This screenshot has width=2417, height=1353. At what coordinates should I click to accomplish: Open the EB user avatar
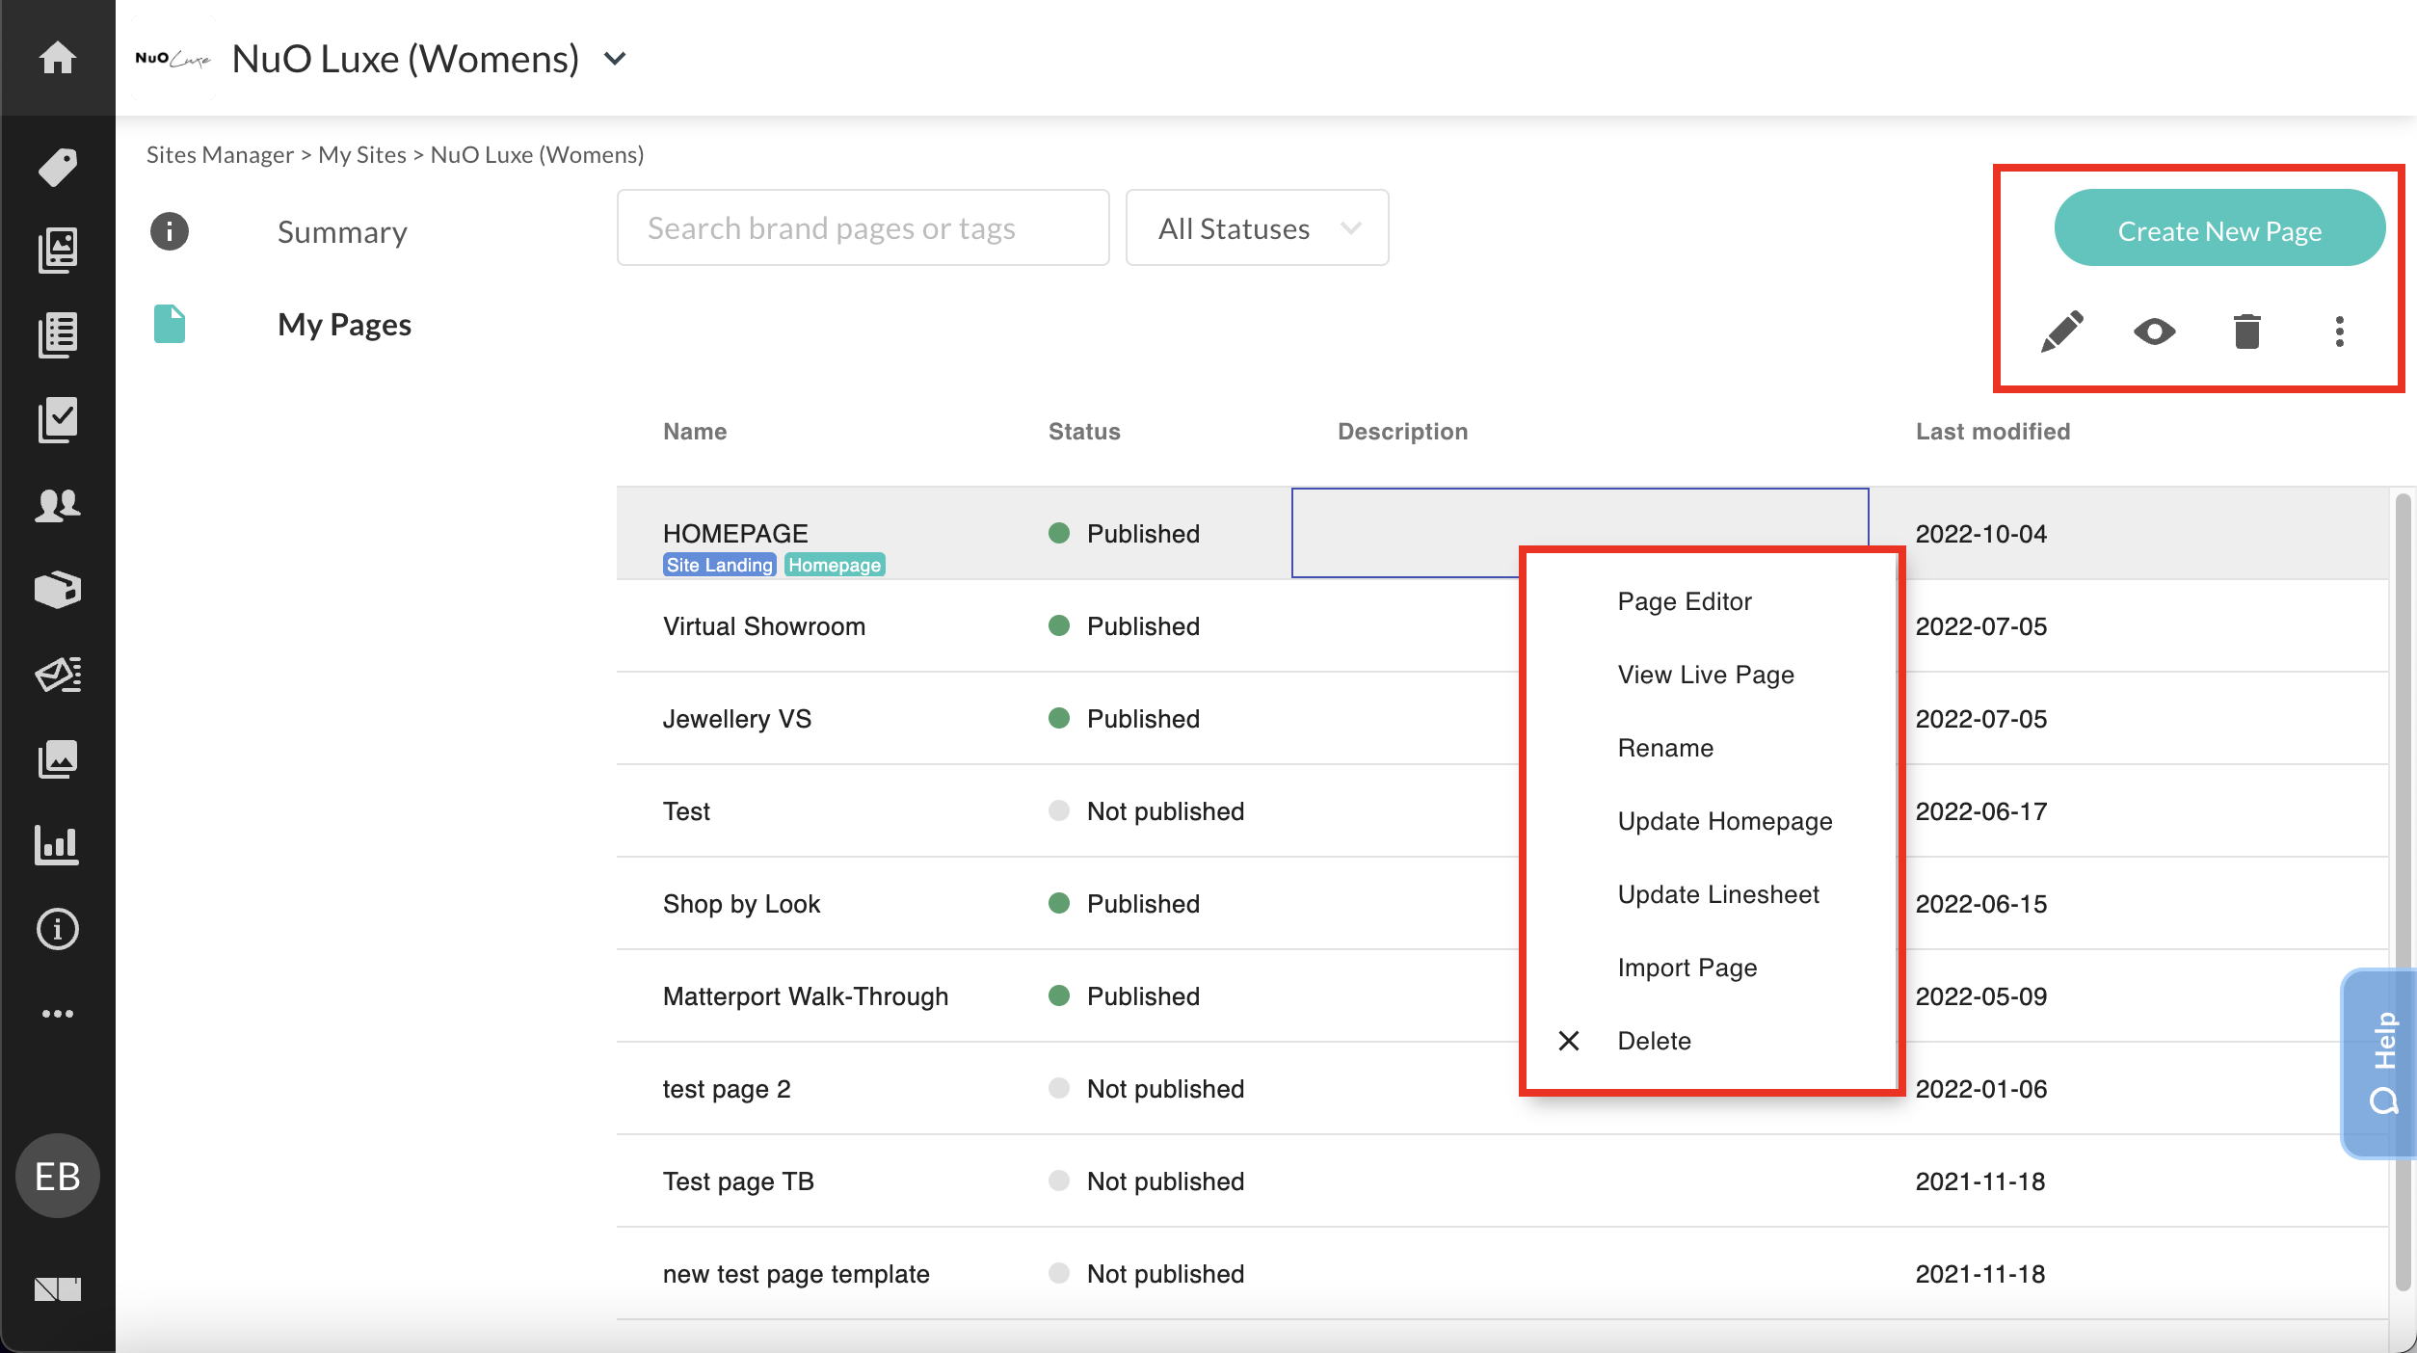[x=58, y=1176]
